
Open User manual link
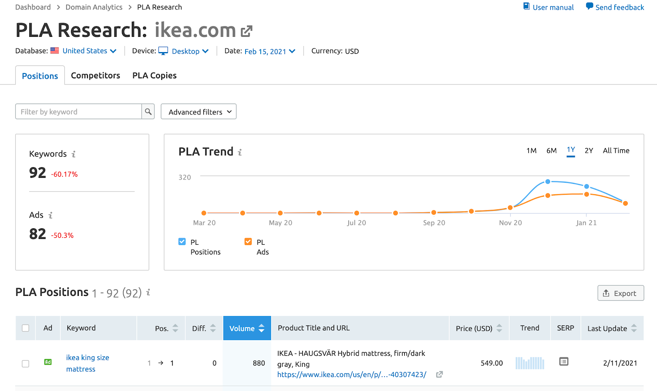point(553,7)
